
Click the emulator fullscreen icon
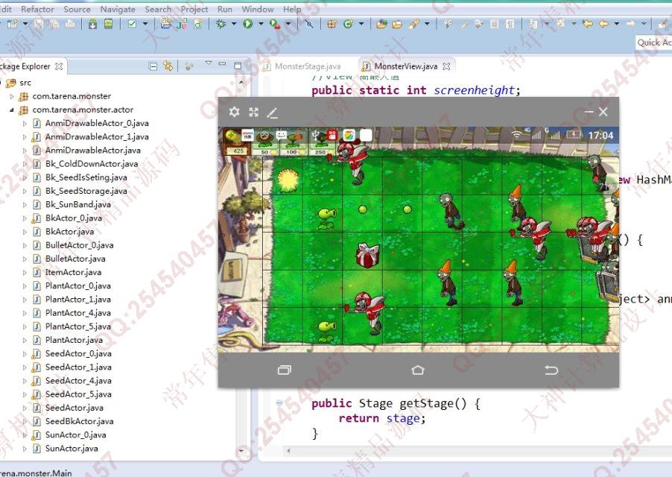[254, 113]
